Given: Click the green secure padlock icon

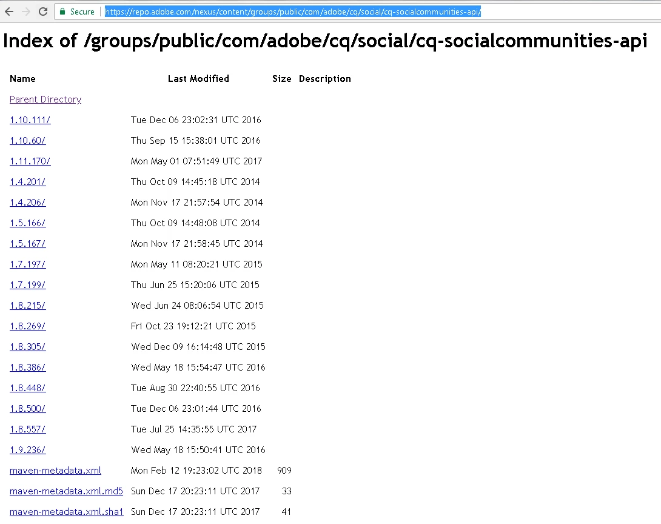Looking at the screenshot, I should click(x=62, y=12).
